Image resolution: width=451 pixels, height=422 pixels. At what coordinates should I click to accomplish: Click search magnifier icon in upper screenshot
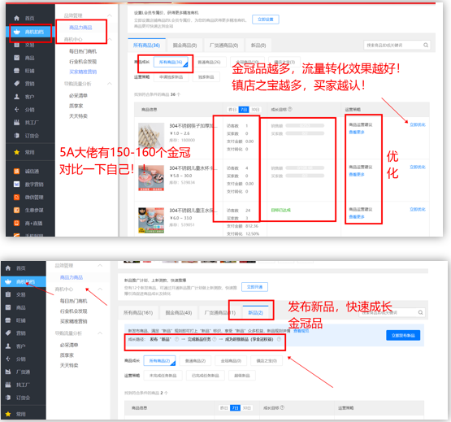pyautogui.click(x=426, y=45)
